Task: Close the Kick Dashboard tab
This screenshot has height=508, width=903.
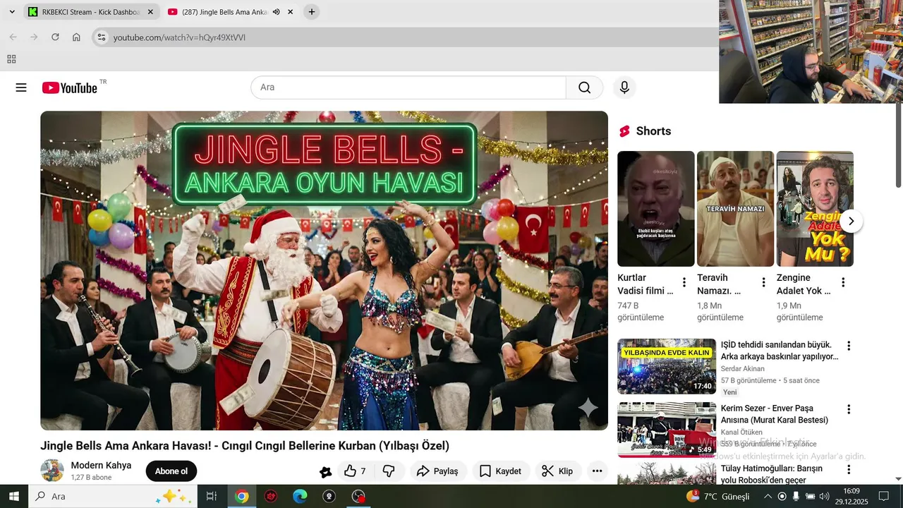Action: click(x=150, y=12)
